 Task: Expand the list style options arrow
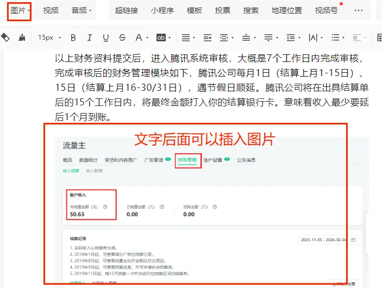(x=343, y=38)
